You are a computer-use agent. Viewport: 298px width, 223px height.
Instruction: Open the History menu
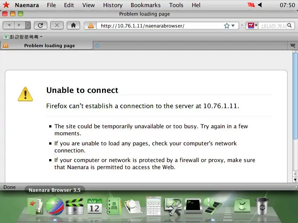coord(113,5)
